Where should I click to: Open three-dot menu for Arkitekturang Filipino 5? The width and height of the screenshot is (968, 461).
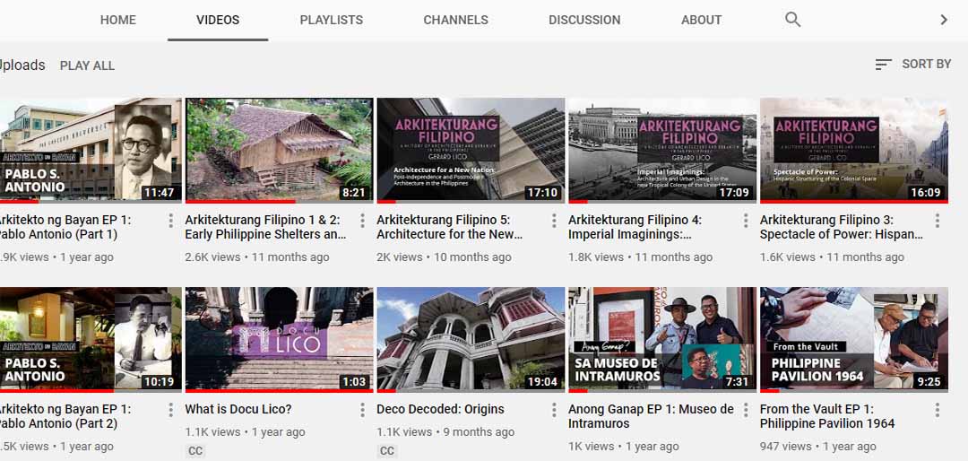coord(554,221)
